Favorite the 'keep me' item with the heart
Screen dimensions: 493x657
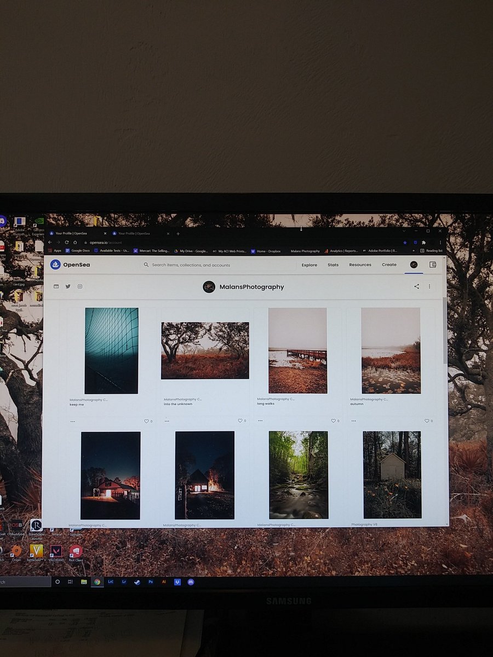pos(146,421)
